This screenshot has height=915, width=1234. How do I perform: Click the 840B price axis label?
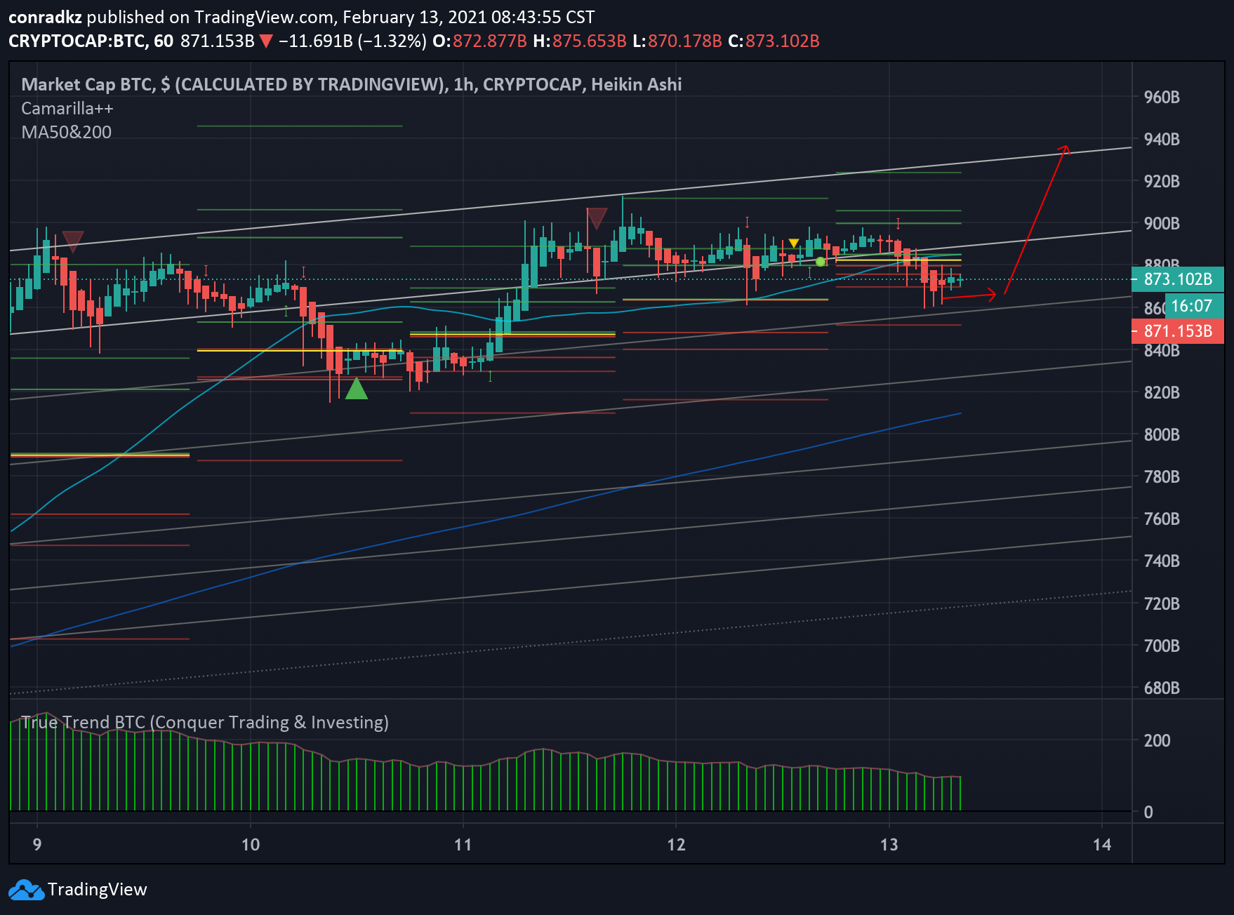point(1162,351)
